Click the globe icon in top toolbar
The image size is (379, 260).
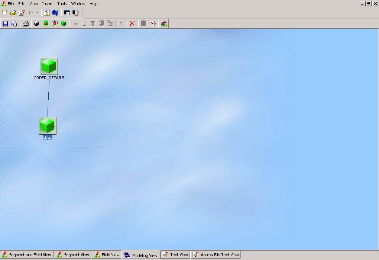coord(55,13)
